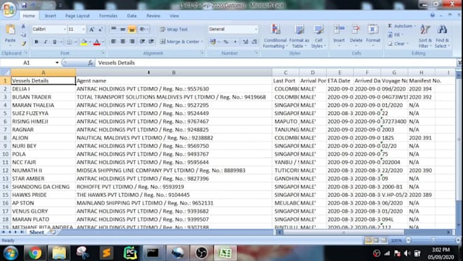This screenshot has height=261, width=463.
Task: Click the Format cells icon
Action: pos(373,29)
